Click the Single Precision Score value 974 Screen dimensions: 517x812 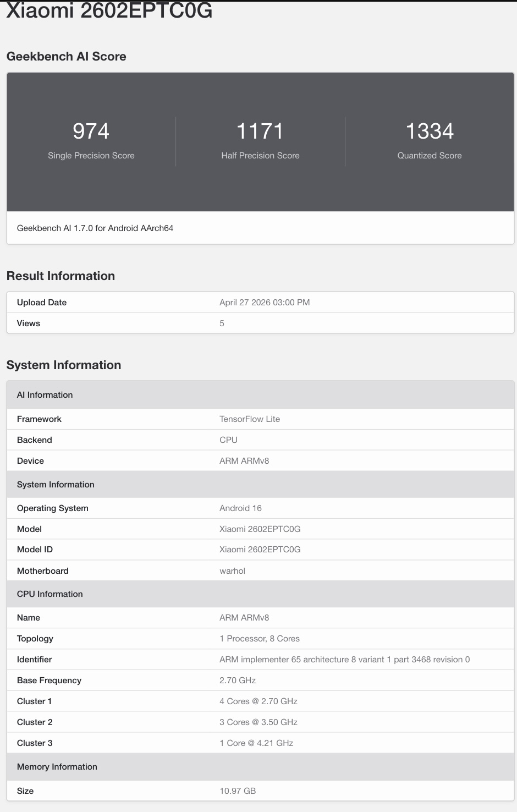coord(91,131)
